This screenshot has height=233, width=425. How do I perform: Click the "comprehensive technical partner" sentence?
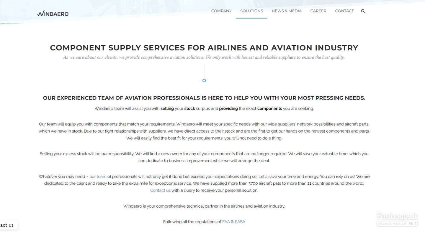[204, 206]
